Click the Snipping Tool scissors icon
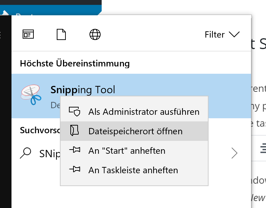Screen dimensions: 266x208 click(x=31, y=95)
